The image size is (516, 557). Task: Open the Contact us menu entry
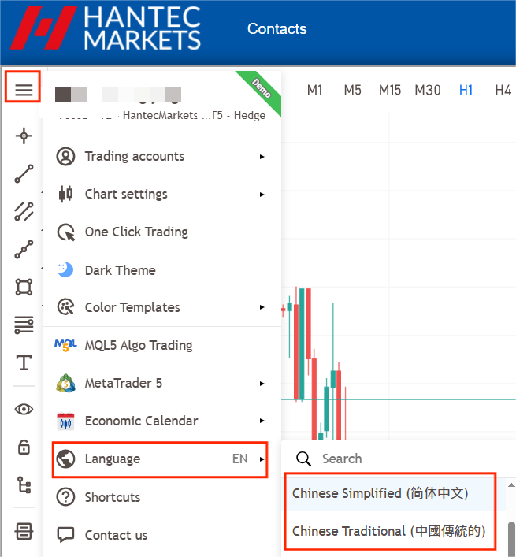click(162, 535)
